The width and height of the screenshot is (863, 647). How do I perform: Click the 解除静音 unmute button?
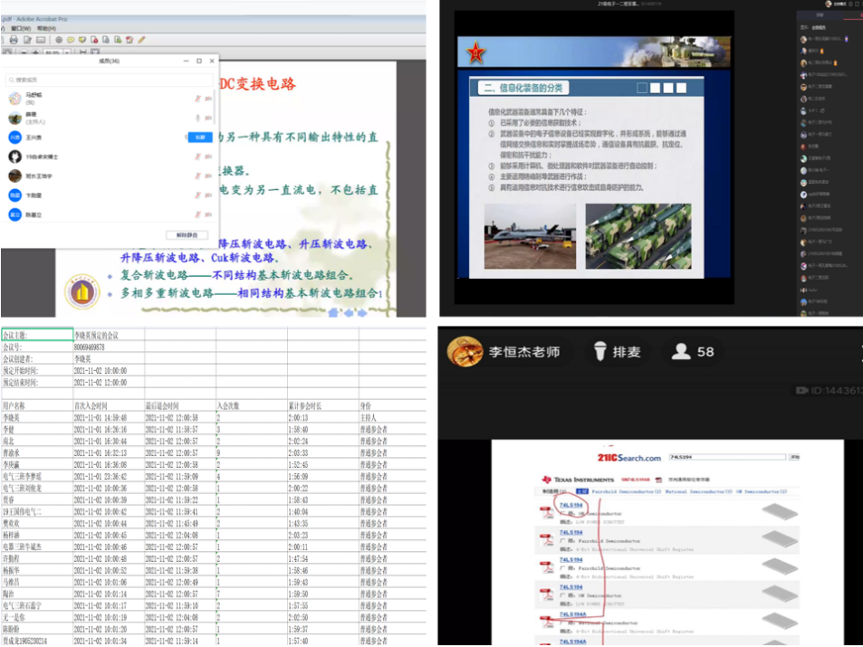coord(187,235)
